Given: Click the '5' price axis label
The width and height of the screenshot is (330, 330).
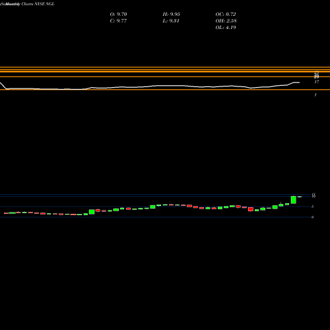Looking at the screenshot, I should (312, 207).
